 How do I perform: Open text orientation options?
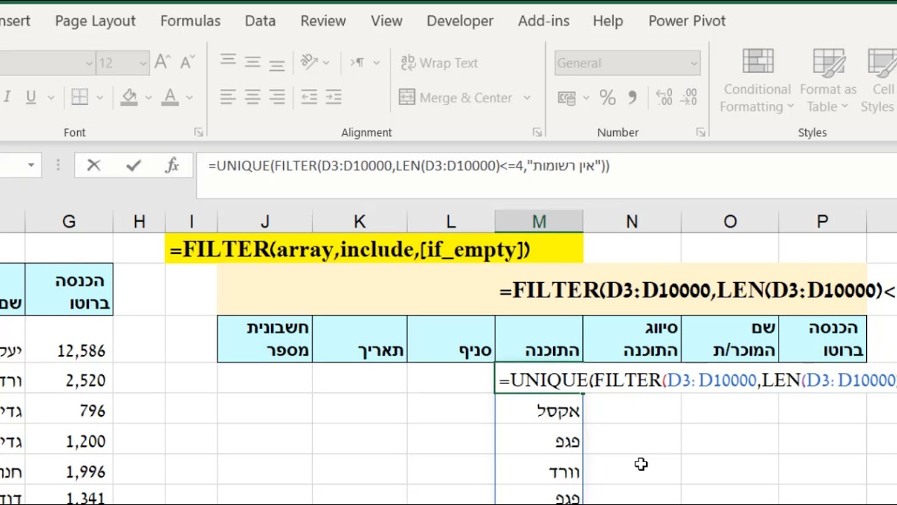[x=314, y=62]
